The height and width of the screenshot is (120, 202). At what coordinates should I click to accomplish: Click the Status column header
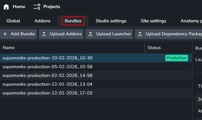coord(154,48)
